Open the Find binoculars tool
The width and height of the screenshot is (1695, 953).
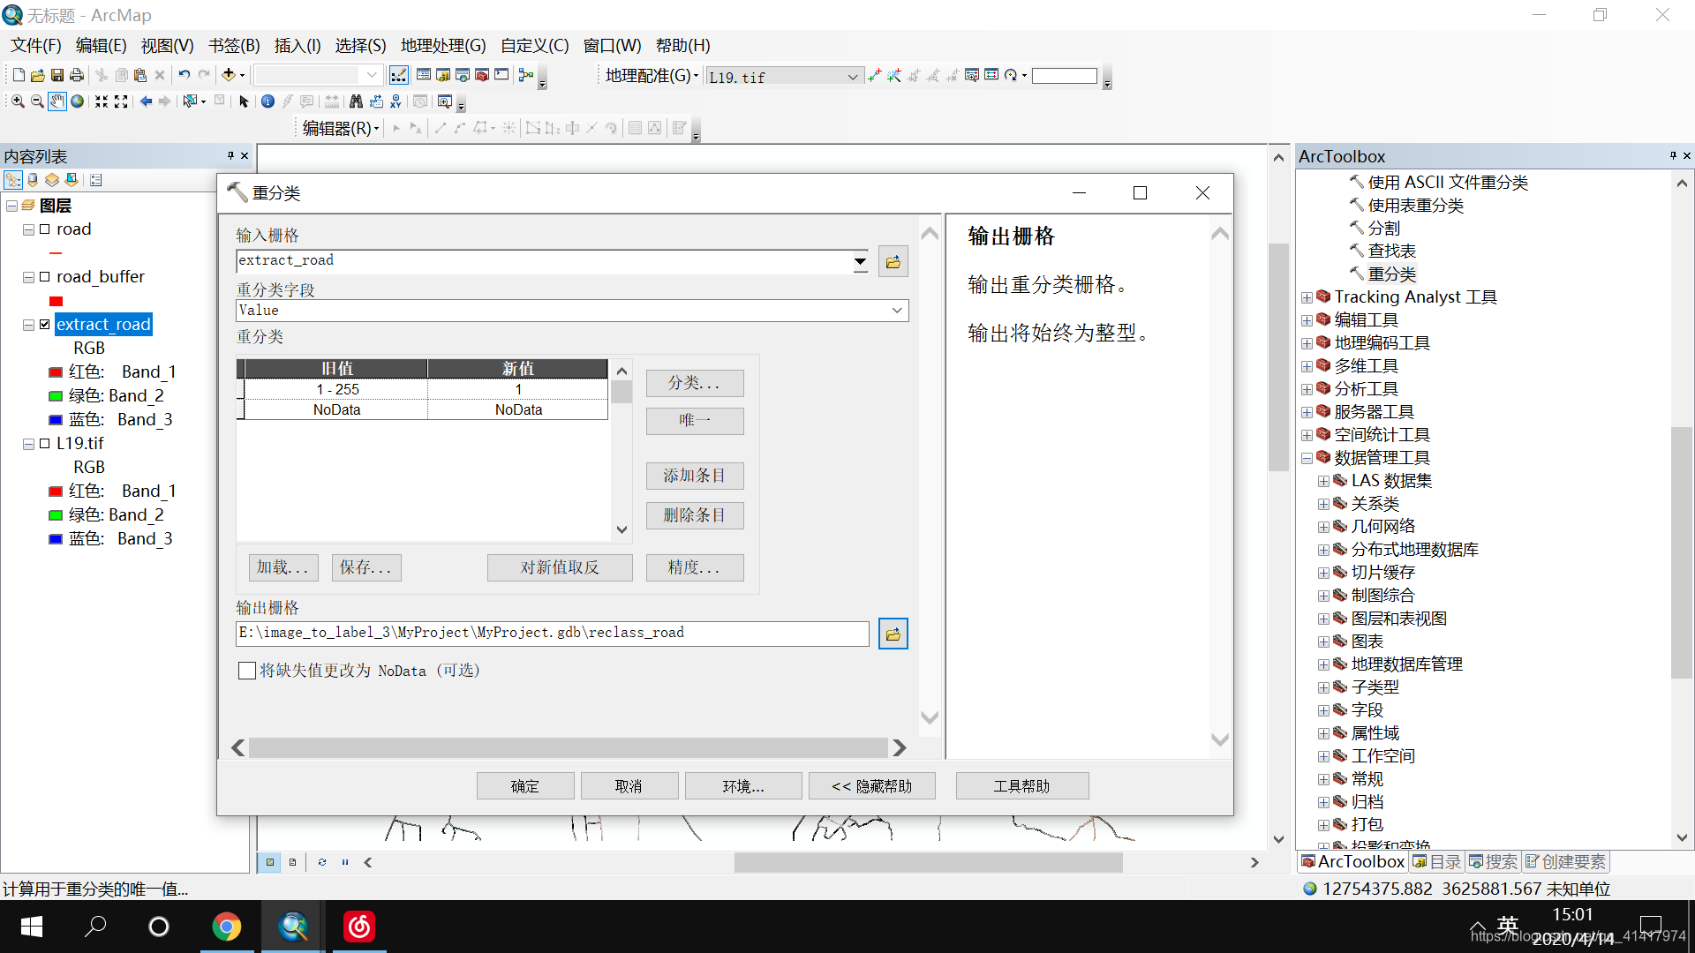point(356,101)
